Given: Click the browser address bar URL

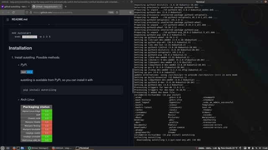Looking at the screenshot, I should point(53,12).
